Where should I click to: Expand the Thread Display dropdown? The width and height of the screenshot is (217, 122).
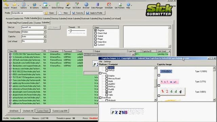44,32
